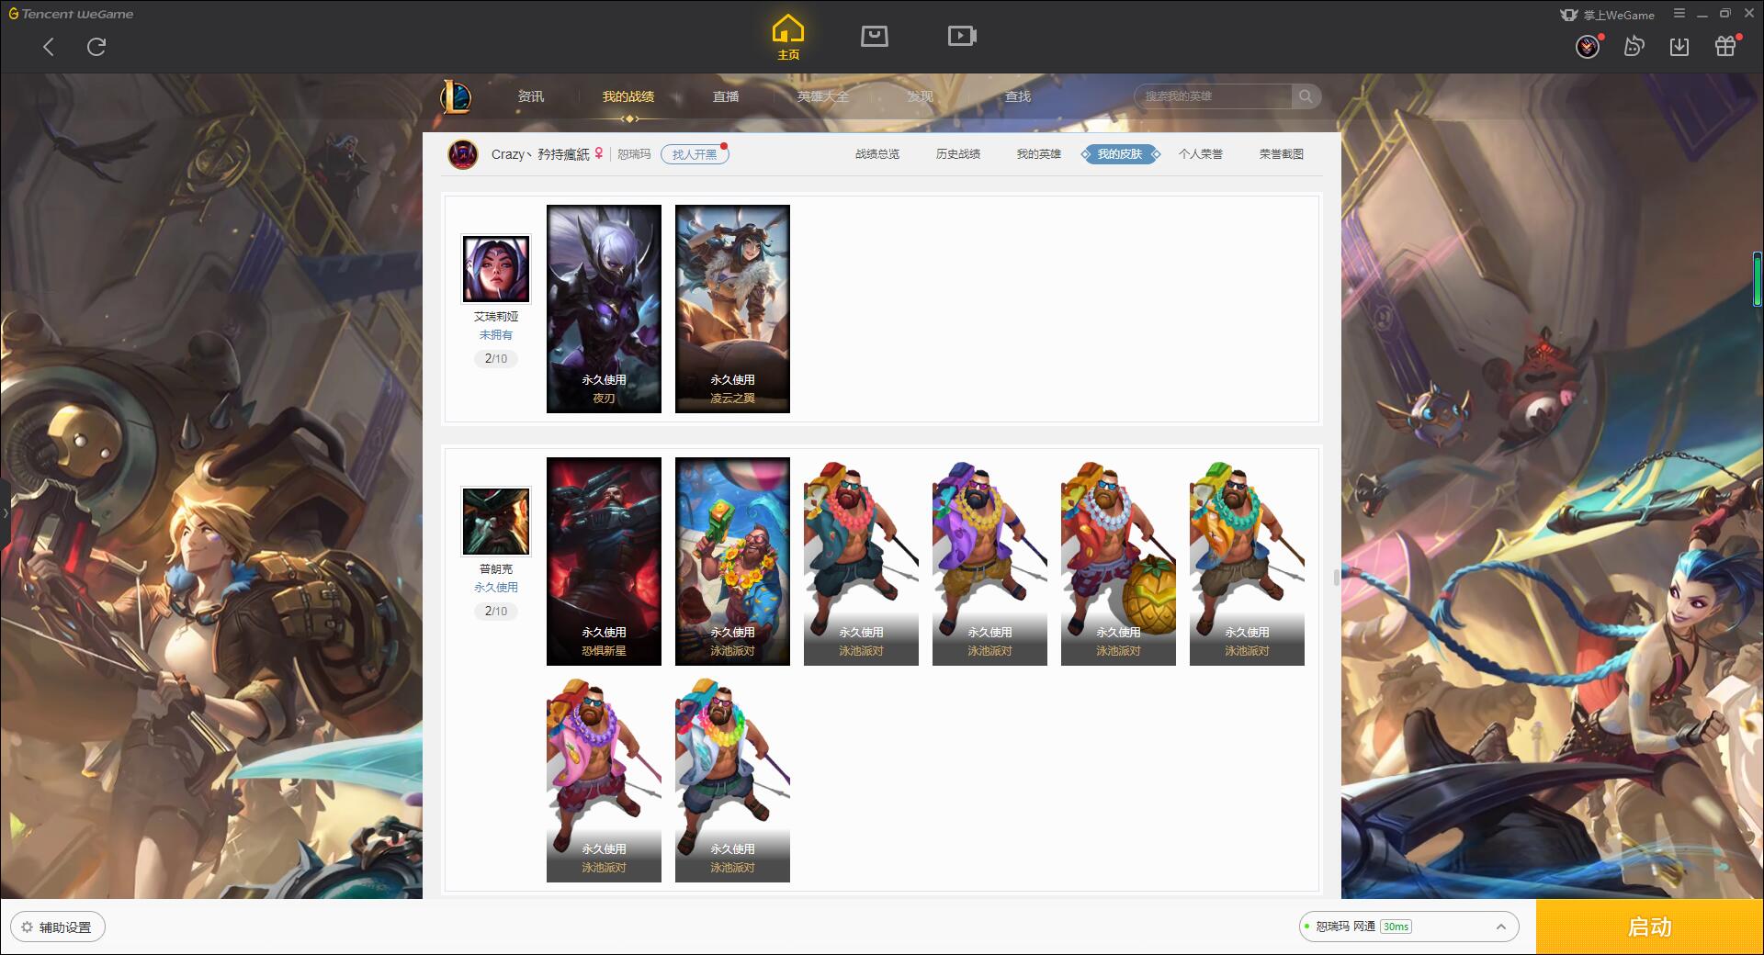Click the 启动 launch button
This screenshot has height=955, width=1764.
(x=1650, y=927)
